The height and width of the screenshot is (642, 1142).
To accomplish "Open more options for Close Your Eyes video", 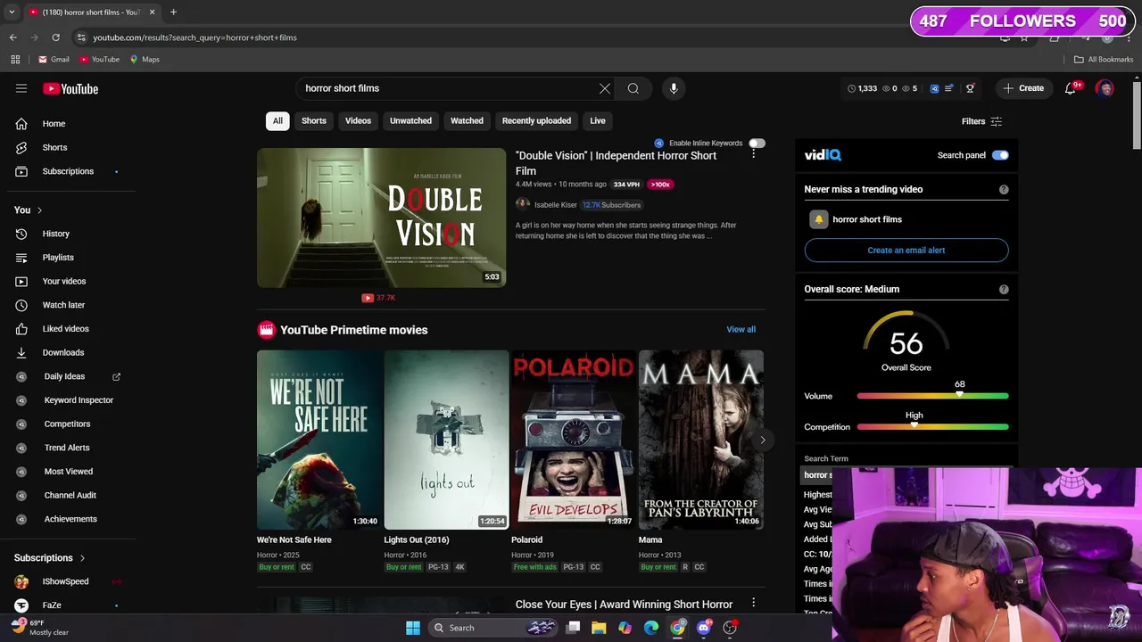I will [x=753, y=604].
